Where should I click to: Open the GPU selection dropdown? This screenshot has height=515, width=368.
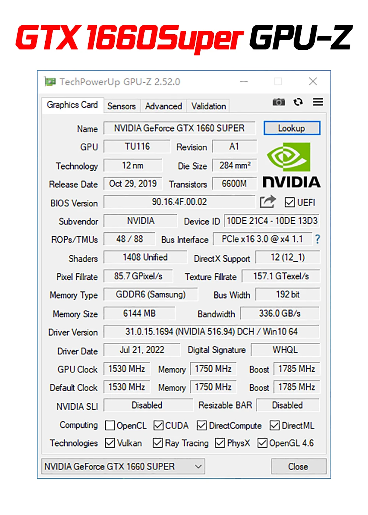pyautogui.click(x=123, y=466)
